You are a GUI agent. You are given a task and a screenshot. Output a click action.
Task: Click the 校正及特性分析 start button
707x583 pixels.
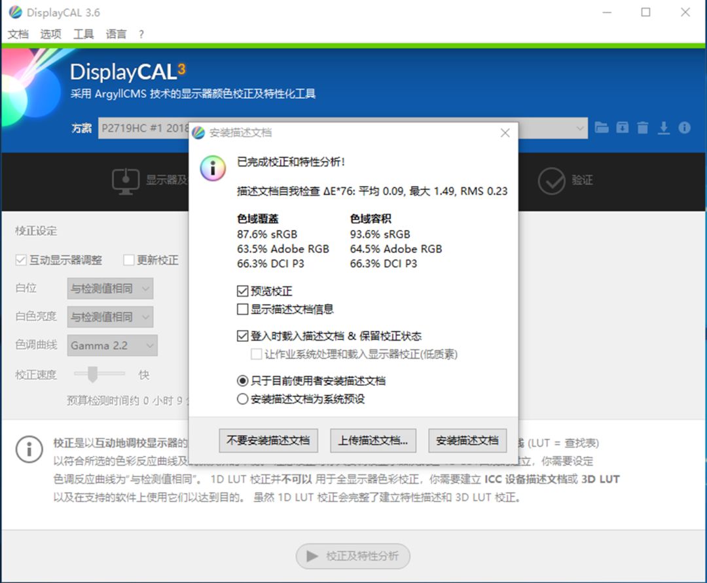point(353,556)
